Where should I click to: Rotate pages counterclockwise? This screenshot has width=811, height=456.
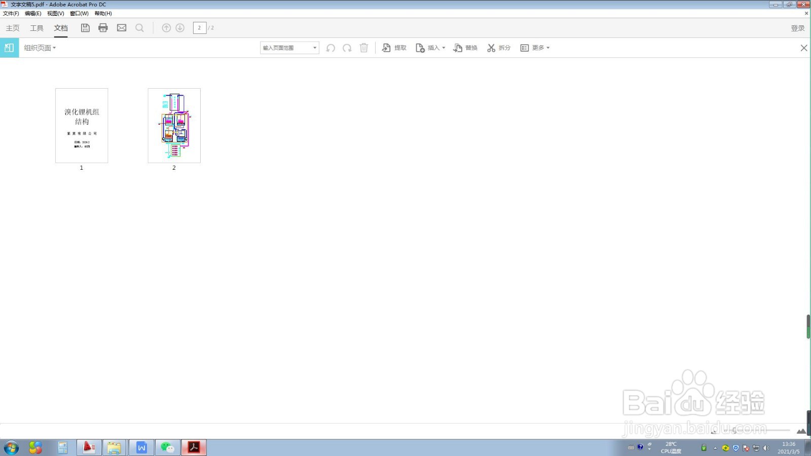pyautogui.click(x=330, y=48)
